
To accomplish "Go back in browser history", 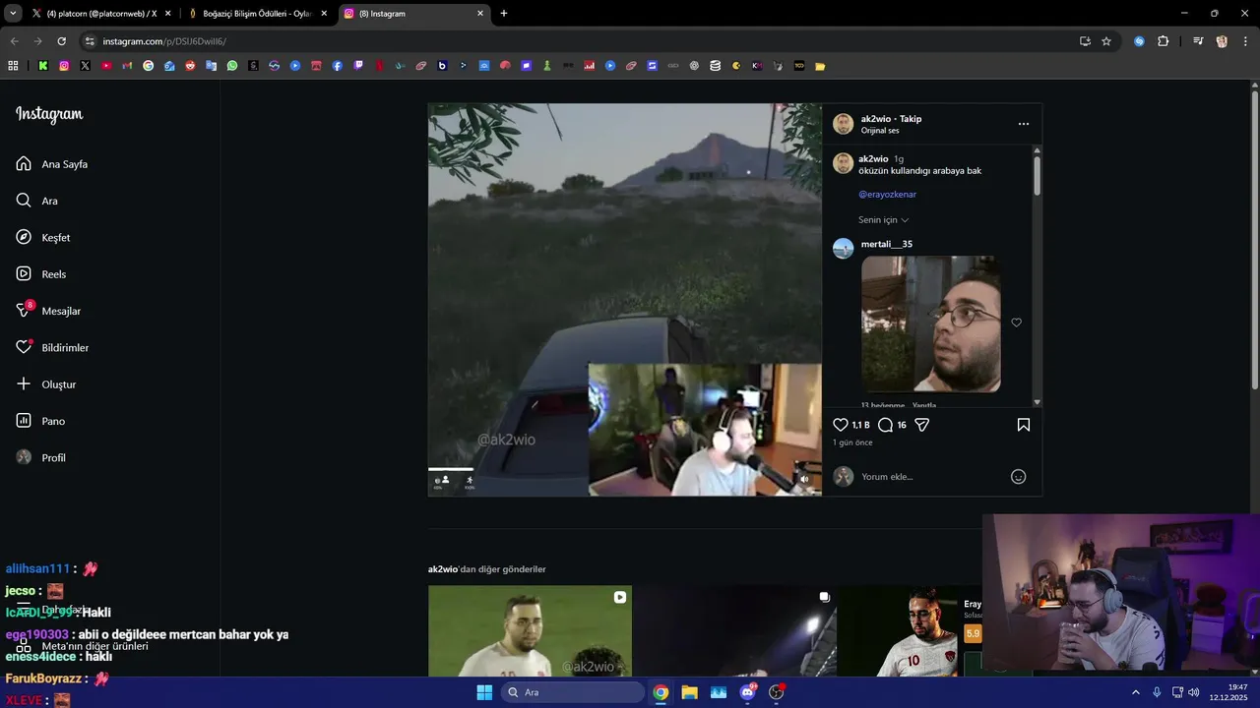I will (x=14, y=41).
